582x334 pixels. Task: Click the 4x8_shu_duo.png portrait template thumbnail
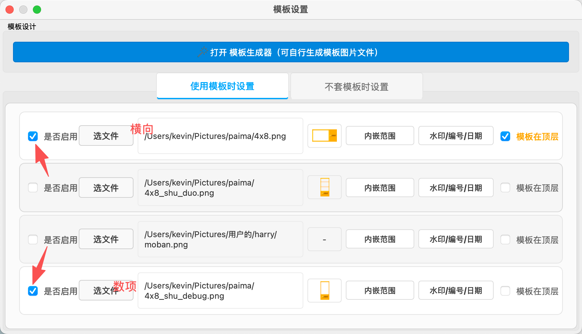324,188
